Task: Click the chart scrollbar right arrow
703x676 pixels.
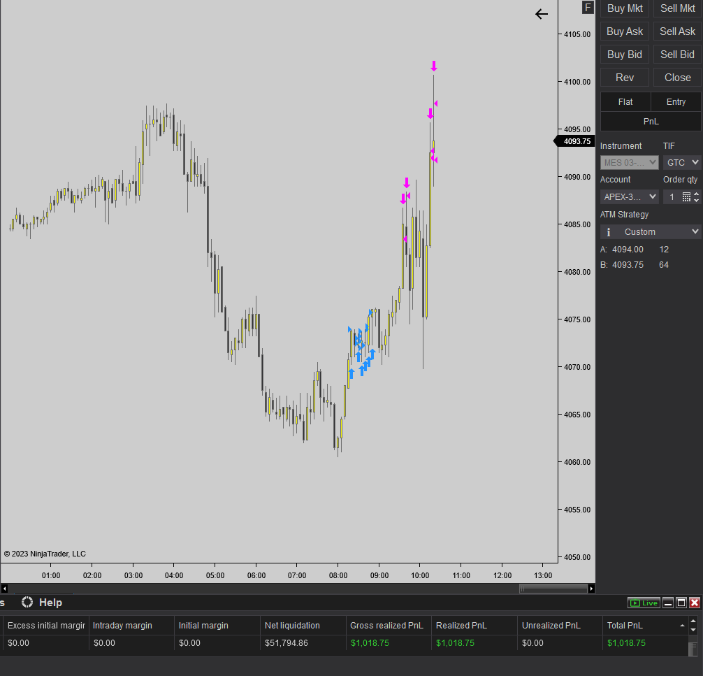Action: [x=591, y=589]
